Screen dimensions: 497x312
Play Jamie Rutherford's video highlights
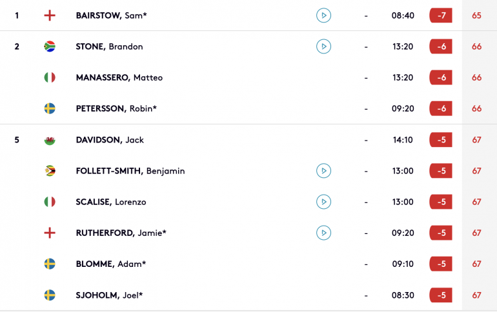(x=323, y=233)
